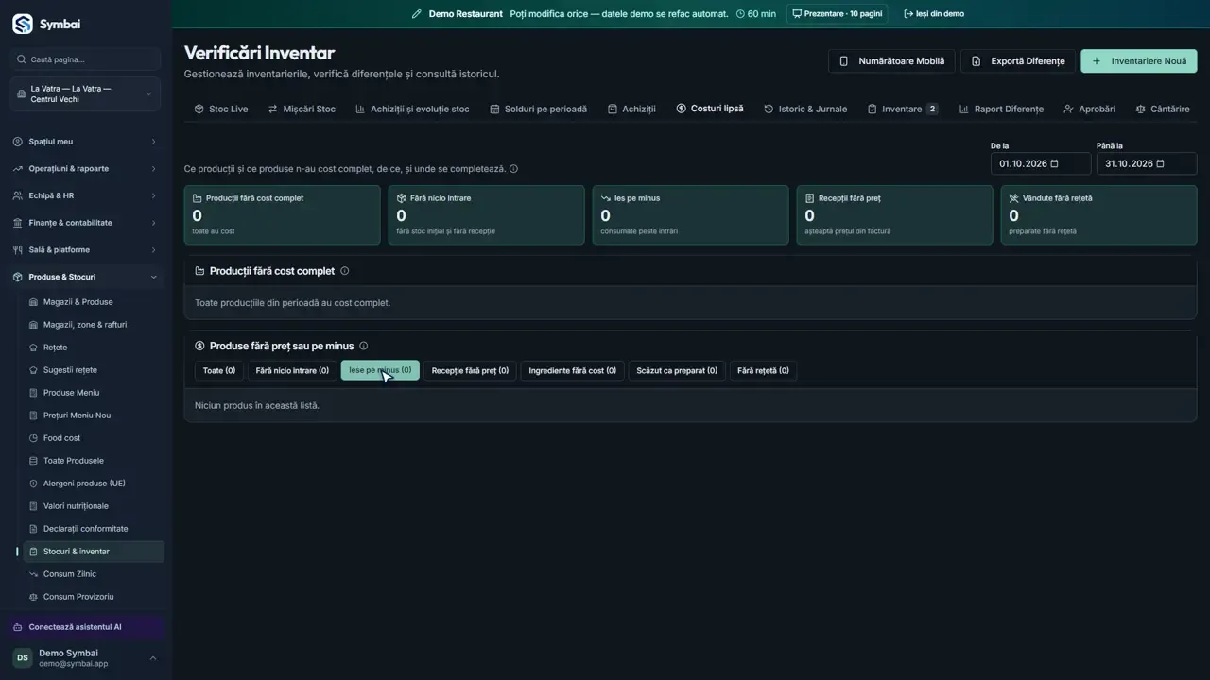This screenshot has width=1210, height=680.
Task: Click the Valori nutriționale sidebar icon
Action: point(34,506)
